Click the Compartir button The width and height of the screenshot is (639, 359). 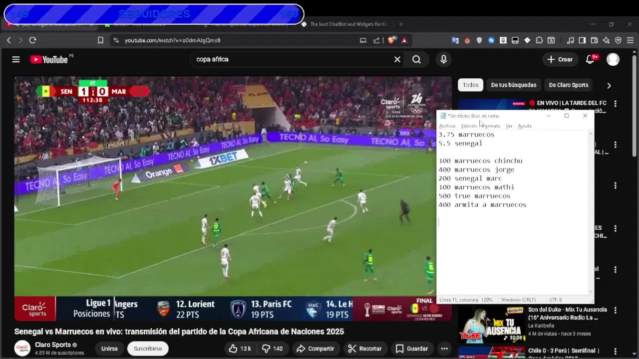[x=315, y=349]
